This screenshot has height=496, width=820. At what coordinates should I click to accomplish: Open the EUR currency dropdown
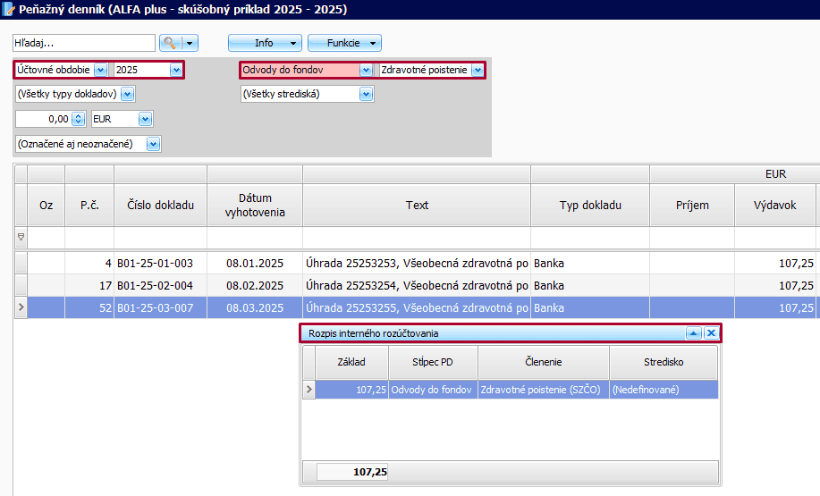tap(145, 119)
